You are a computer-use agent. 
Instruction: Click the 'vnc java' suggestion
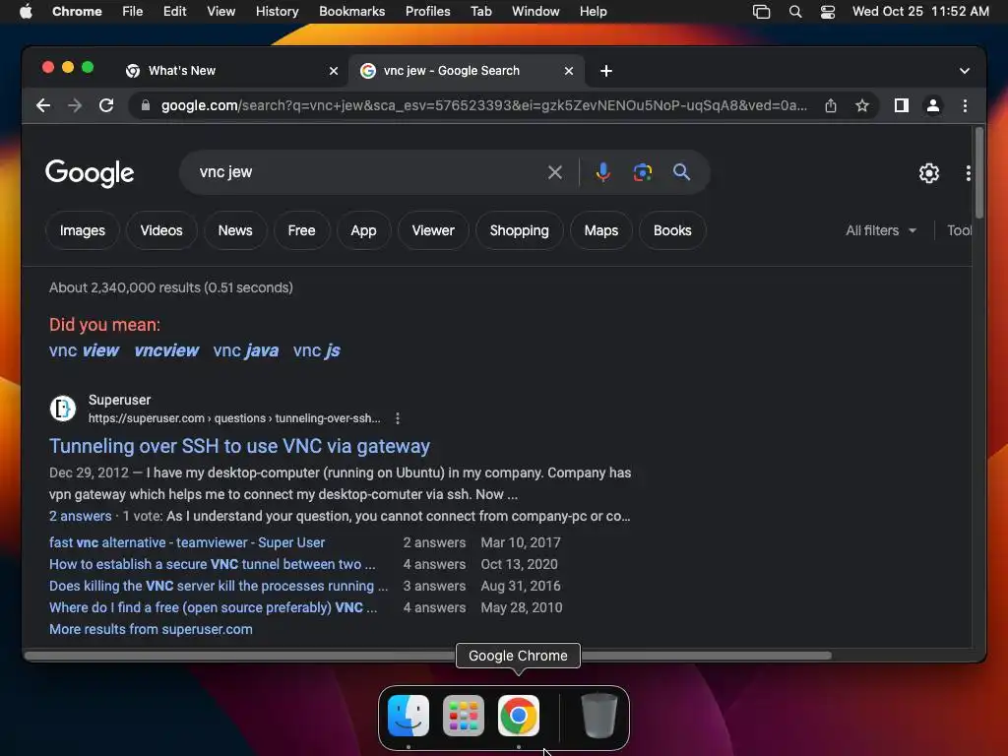[245, 350]
